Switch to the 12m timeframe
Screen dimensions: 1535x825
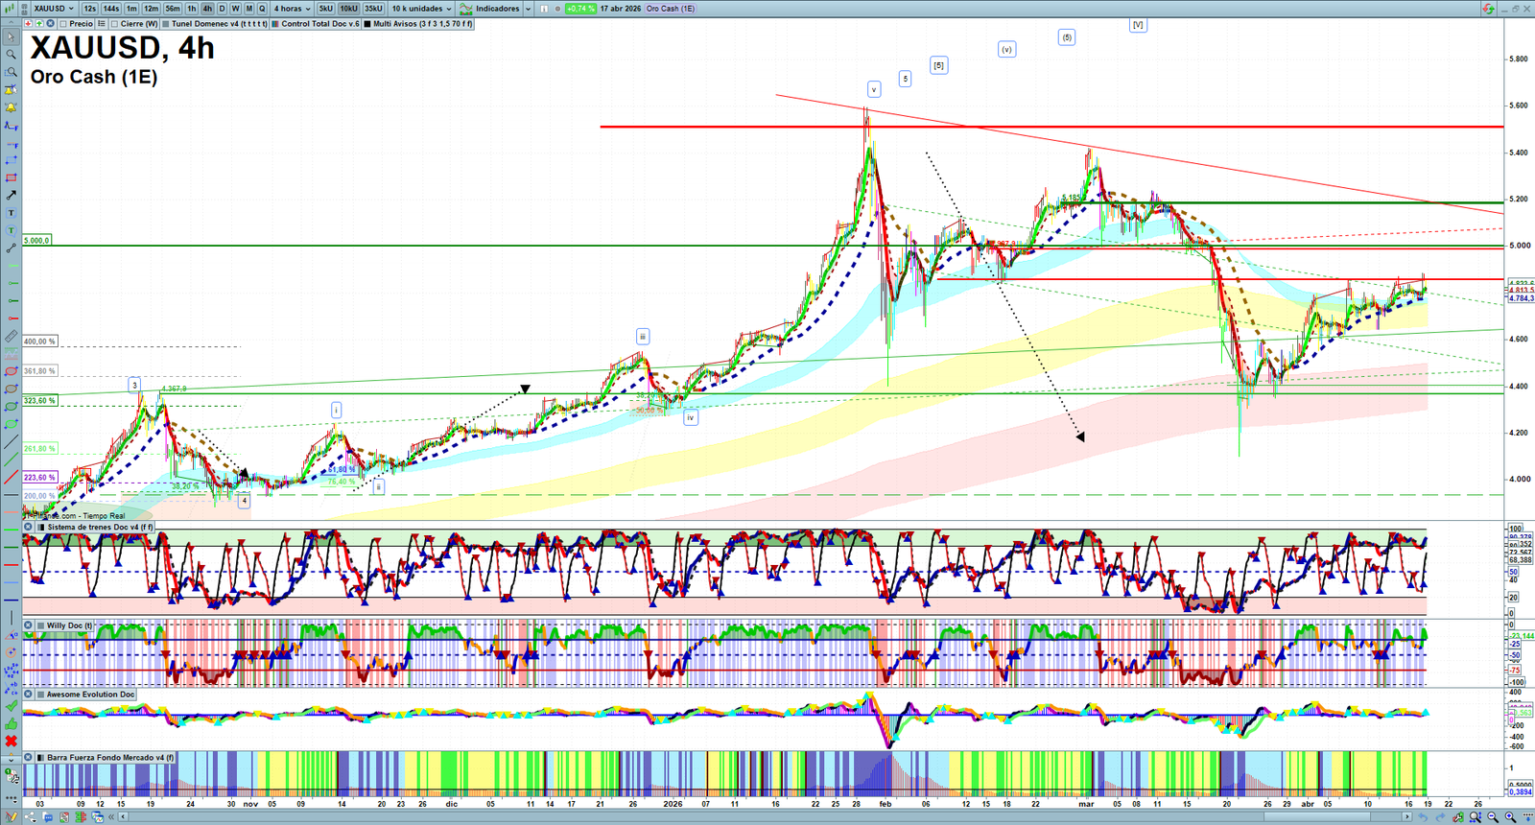click(151, 9)
